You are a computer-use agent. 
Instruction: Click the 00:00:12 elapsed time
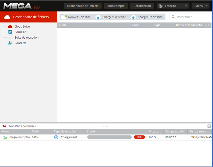171,137
